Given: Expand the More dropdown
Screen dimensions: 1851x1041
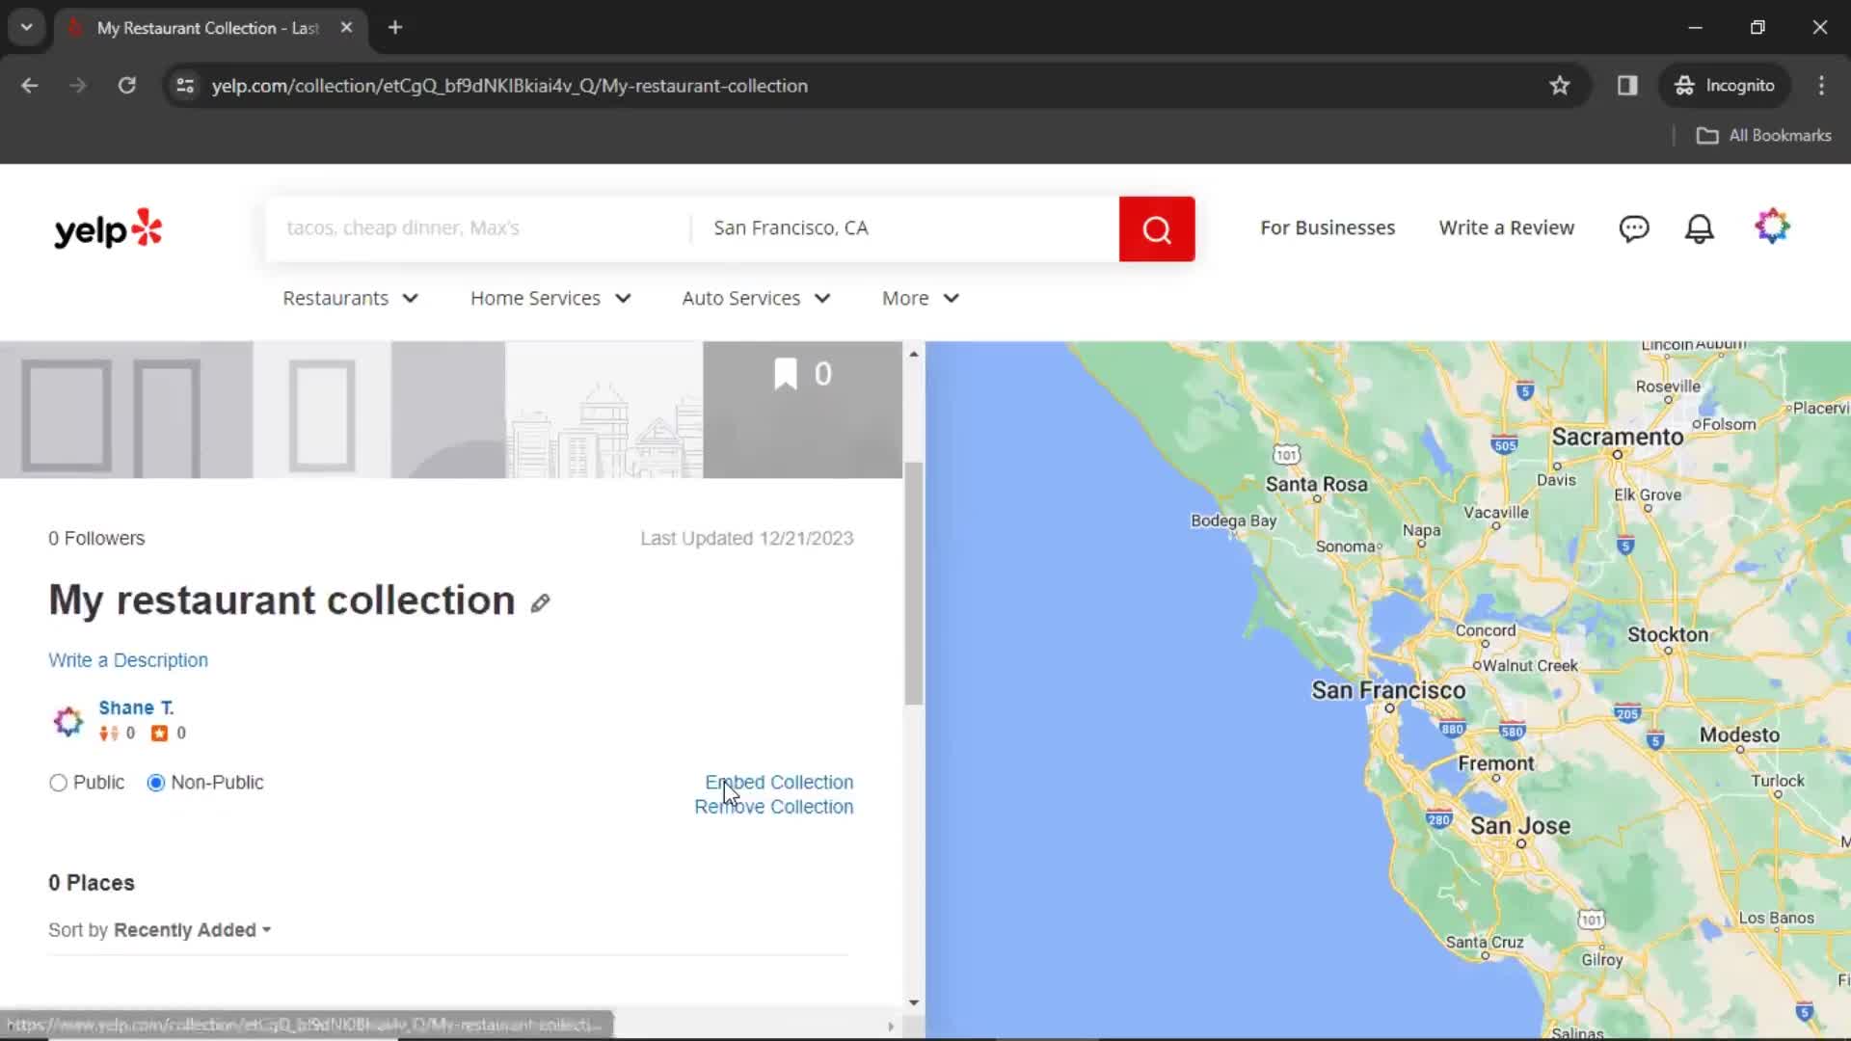Looking at the screenshot, I should point(921,299).
